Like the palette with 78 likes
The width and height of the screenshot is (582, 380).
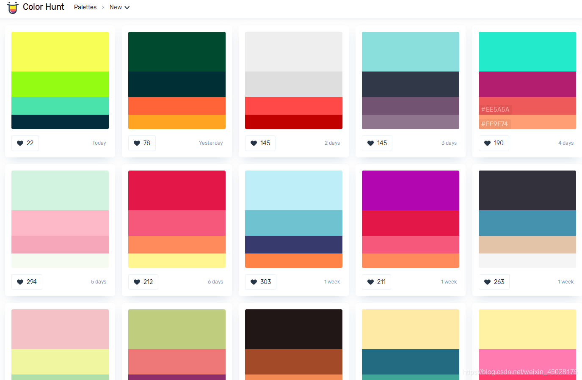tap(142, 143)
